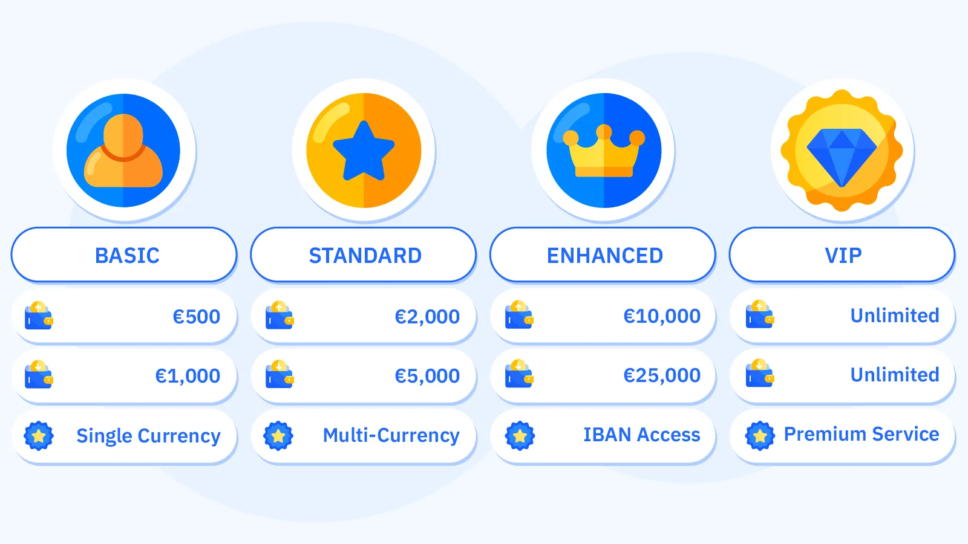Click the Premium Service text

(862, 434)
